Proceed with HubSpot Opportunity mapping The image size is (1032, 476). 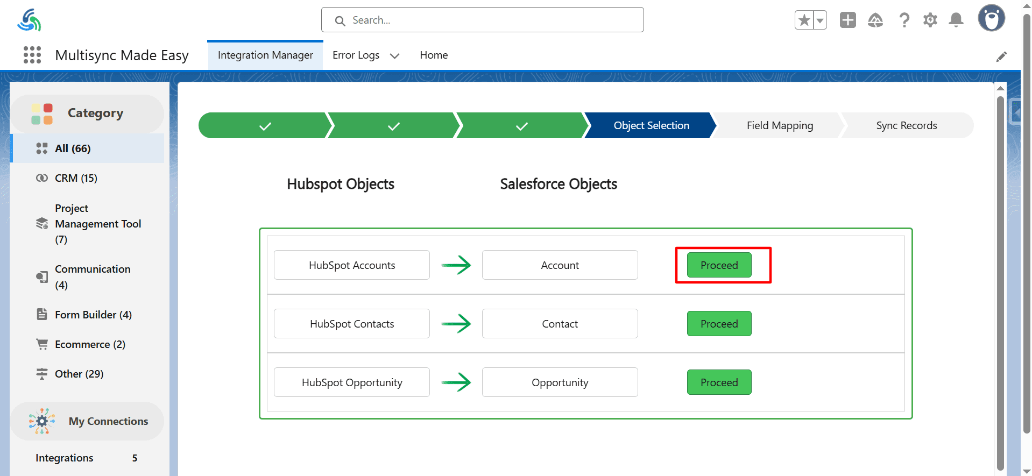[719, 382]
